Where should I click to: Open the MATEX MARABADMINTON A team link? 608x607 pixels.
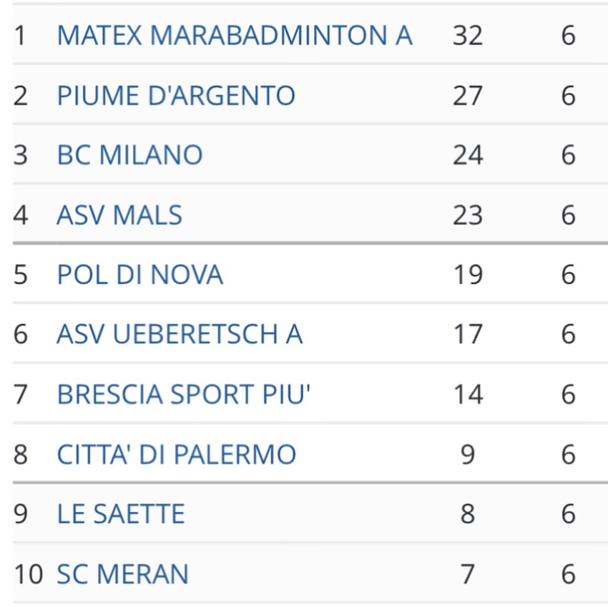point(234,35)
